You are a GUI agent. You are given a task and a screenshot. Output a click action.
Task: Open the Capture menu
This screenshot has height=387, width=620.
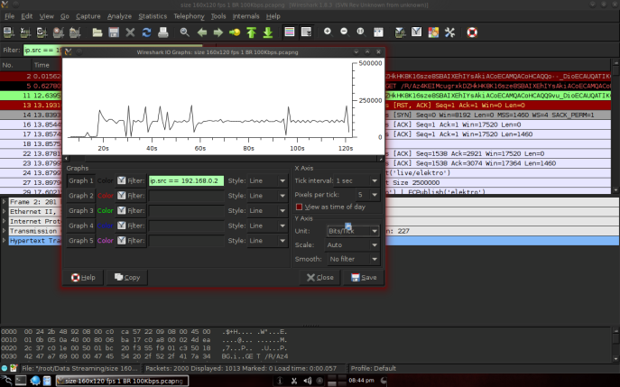(x=88, y=16)
